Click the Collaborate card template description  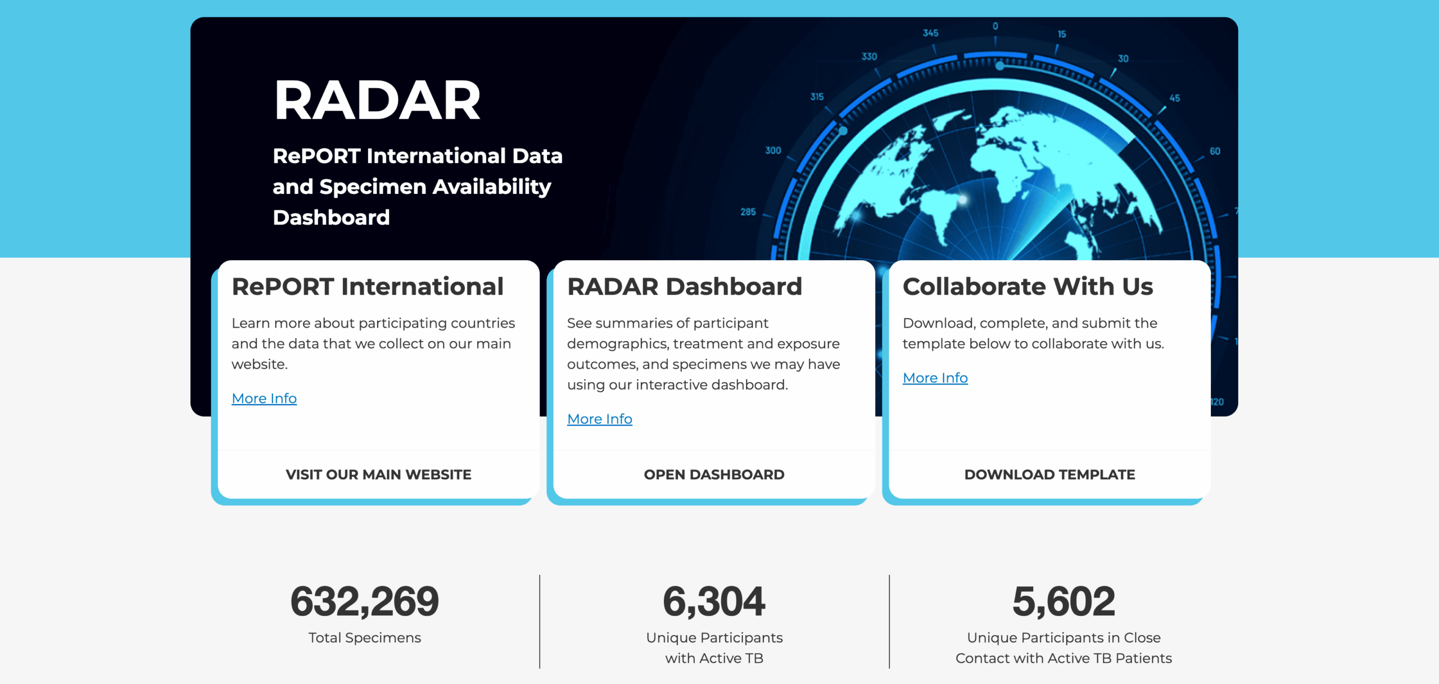[x=1033, y=333]
